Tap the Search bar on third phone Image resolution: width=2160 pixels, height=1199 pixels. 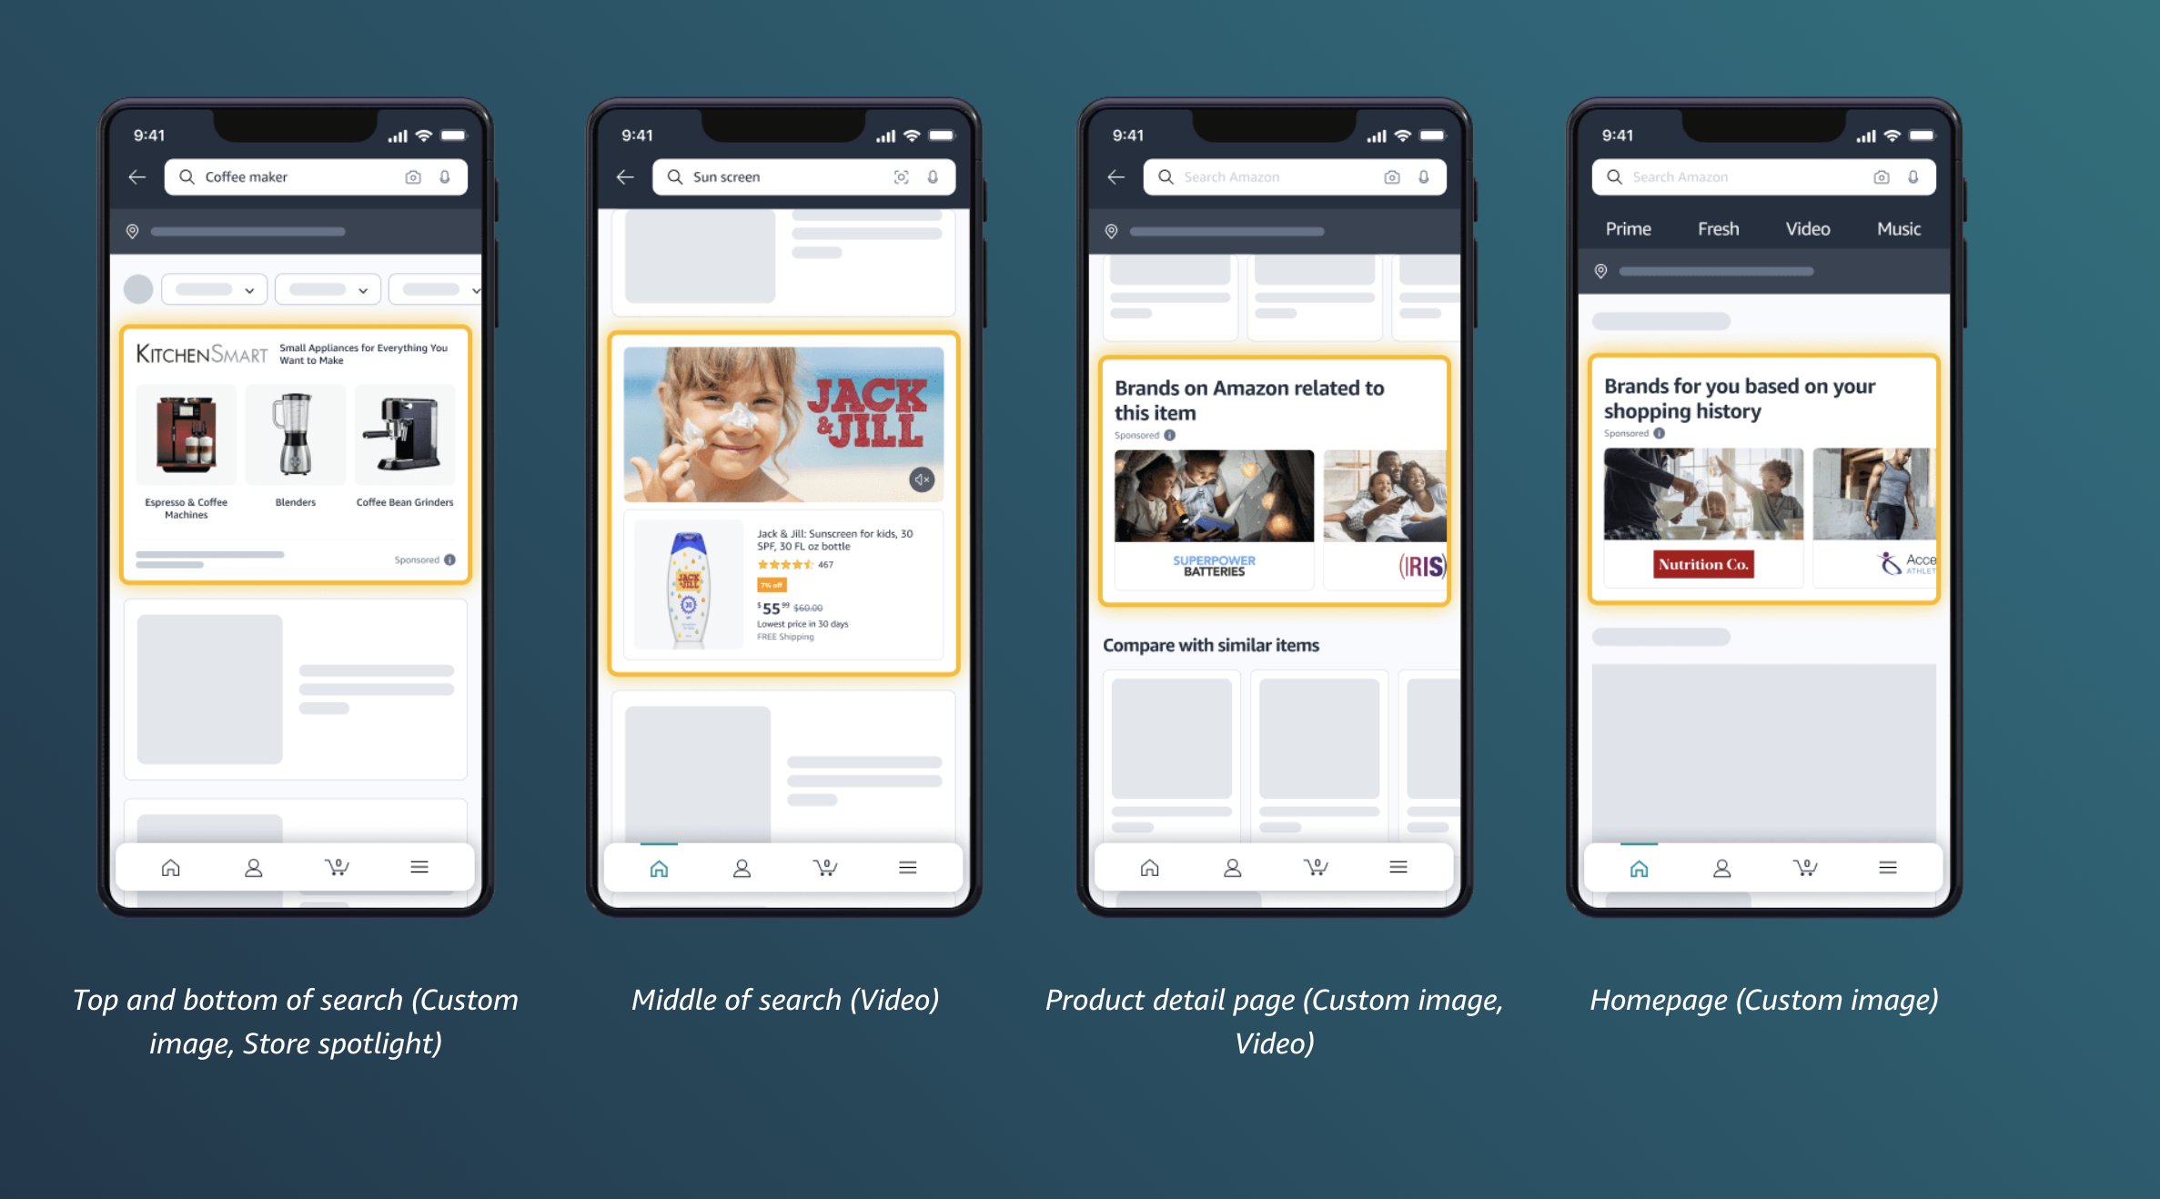1297,177
